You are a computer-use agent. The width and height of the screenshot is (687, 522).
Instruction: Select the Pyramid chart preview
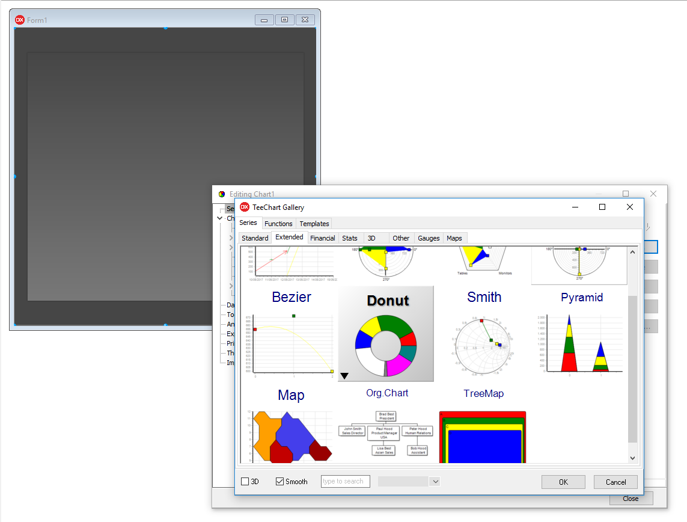click(x=581, y=343)
